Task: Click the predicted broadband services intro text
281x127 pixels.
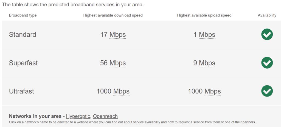Action: pos(73,5)
